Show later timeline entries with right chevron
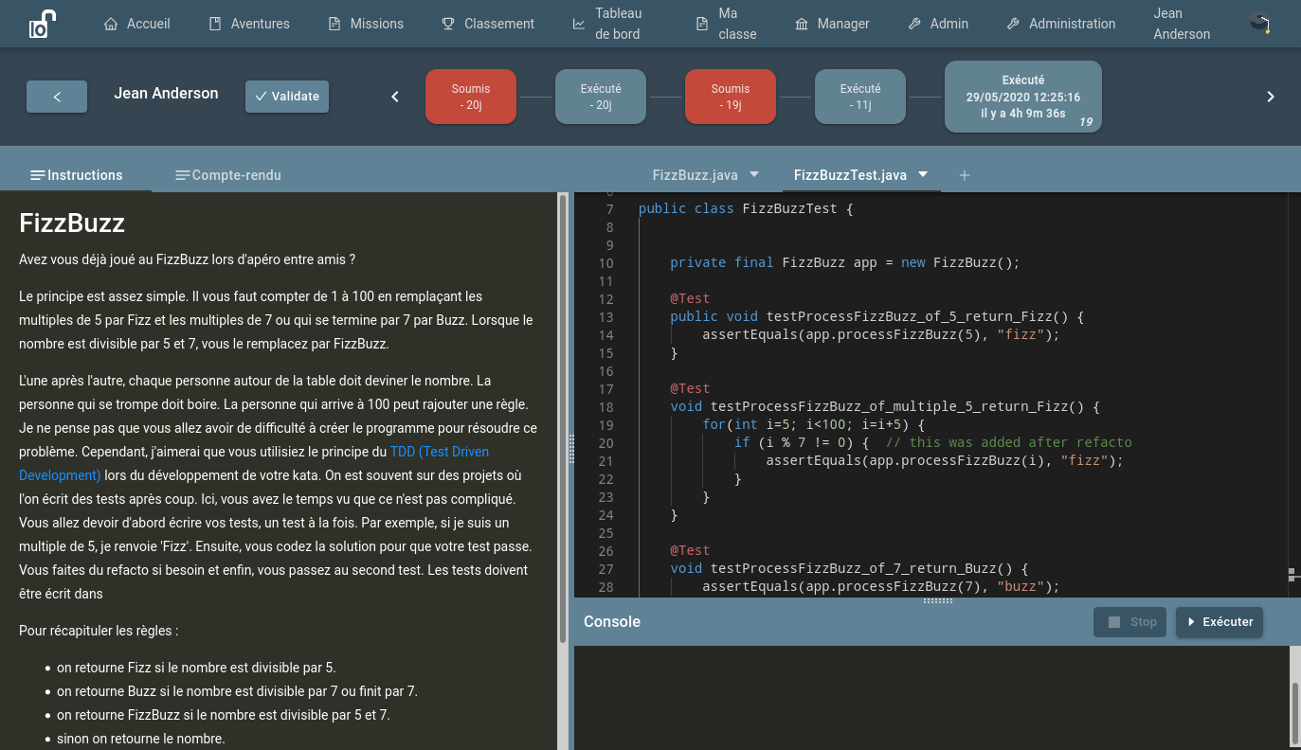The width and height of the screenshot is (1301, 750). [x=1271, y=97]
